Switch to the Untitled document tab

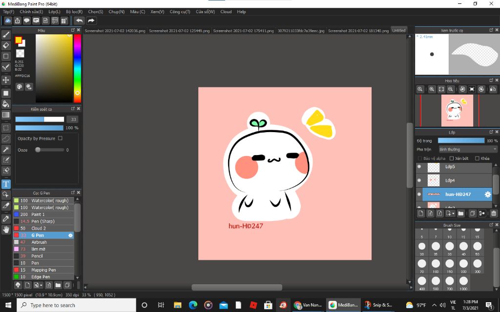click(x=398, y=31)
